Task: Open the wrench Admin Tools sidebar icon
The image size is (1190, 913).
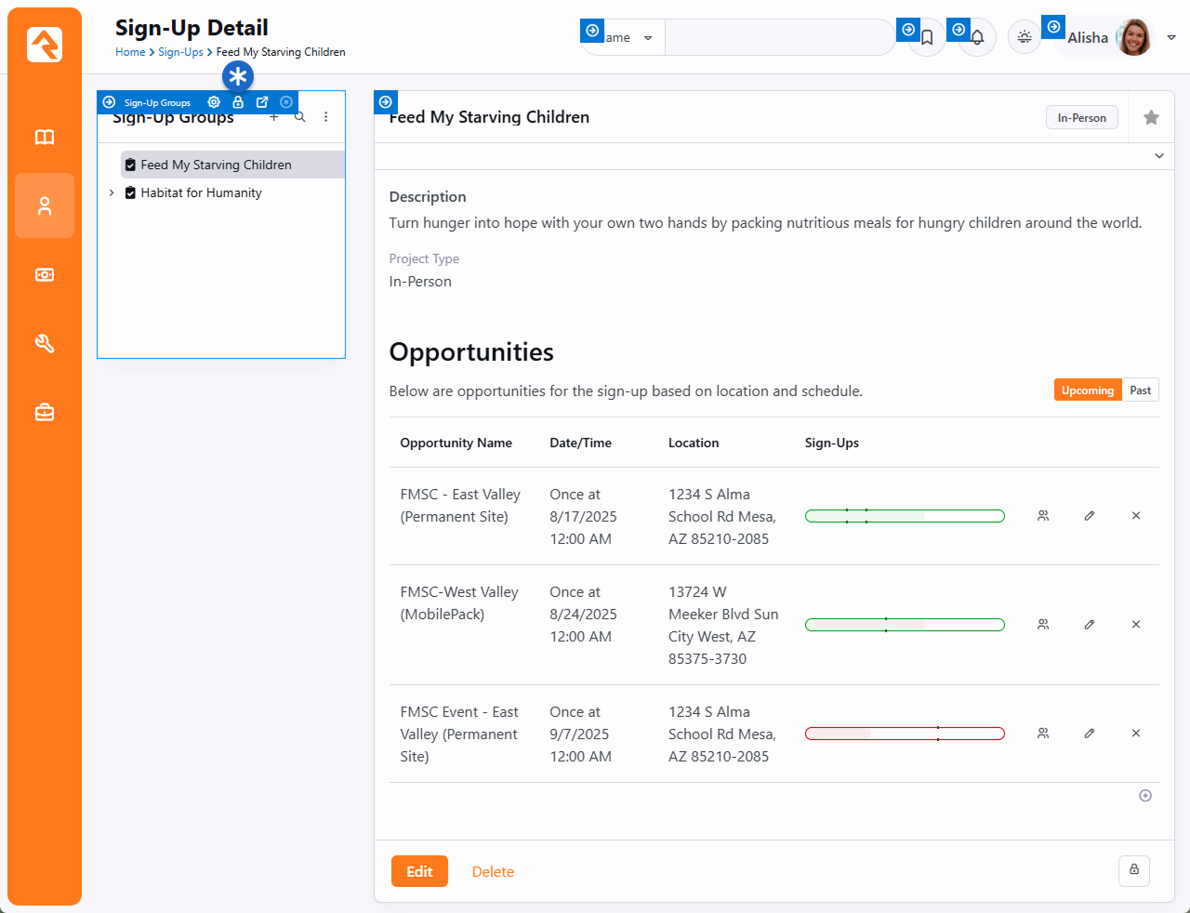Action: [45, 344]
